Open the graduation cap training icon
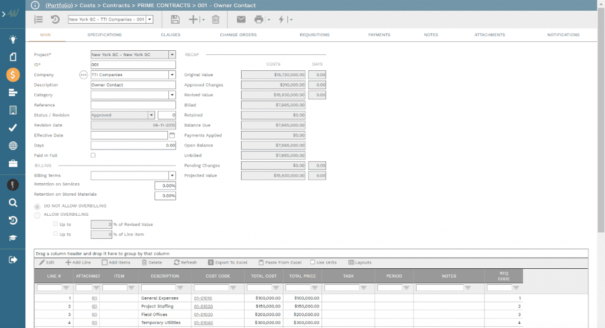The width and height of the screenshot is (605, 328). click(x=13, y=238)
